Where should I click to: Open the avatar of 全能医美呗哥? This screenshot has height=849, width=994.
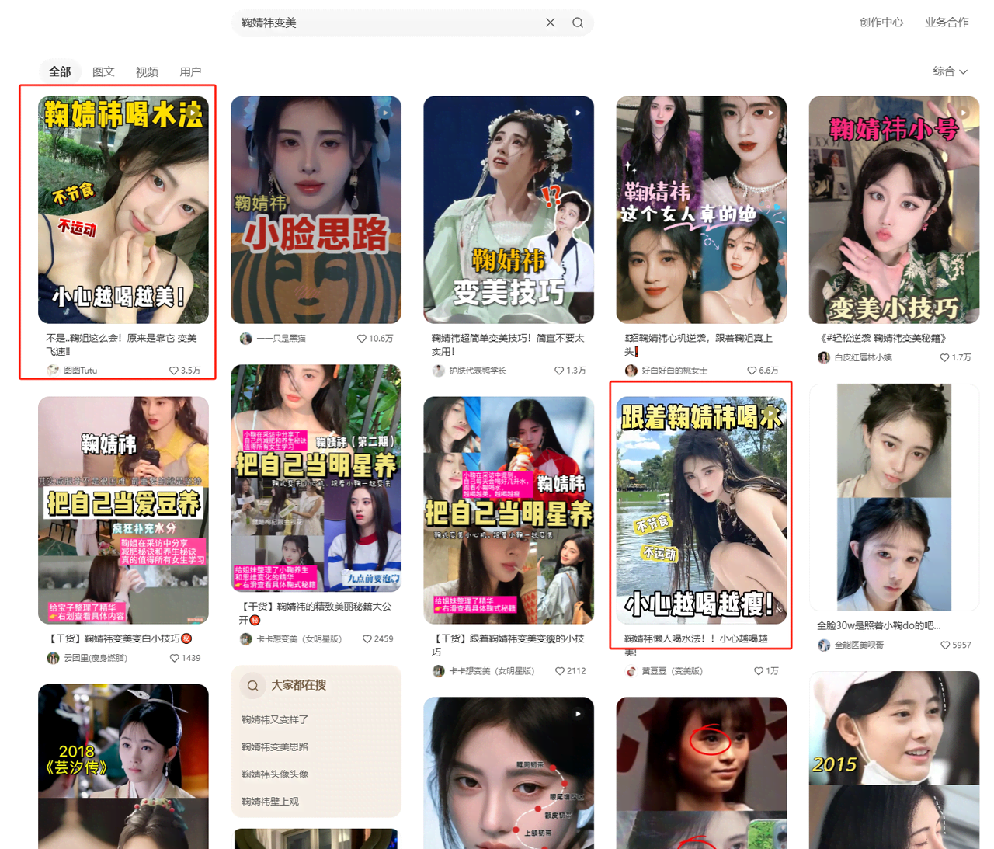(x=824, y=645)
